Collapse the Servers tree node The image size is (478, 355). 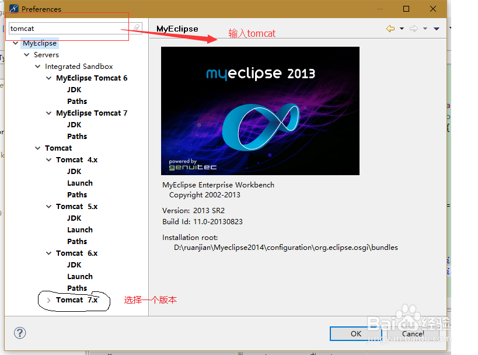[27, 54]
